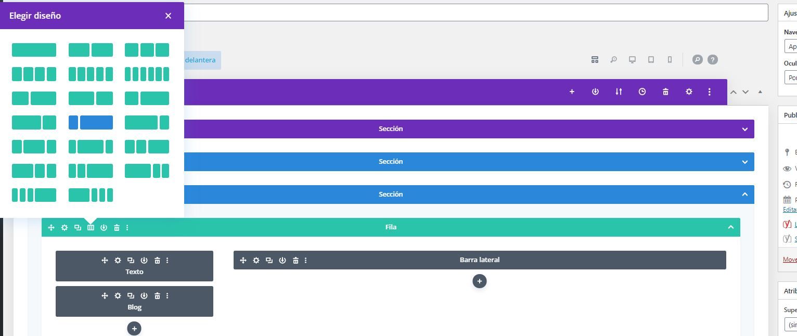Add from library with purple bar plus
Image resolution: width=797 pixels, height=336 pixels.
click(x=572, y=92)
